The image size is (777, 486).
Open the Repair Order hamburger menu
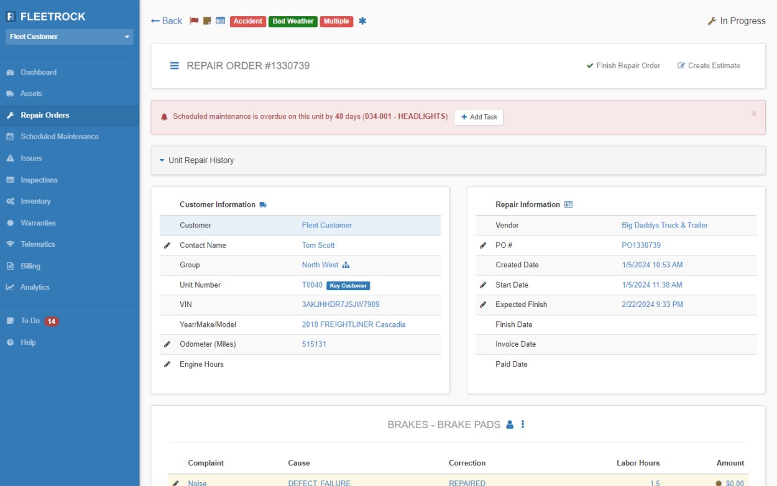point(175,66)
